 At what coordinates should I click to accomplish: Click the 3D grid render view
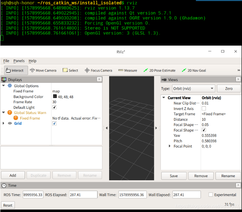click(x=132, y=128)
